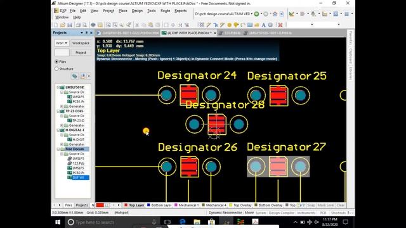Open the File menu

coord(72,11)
